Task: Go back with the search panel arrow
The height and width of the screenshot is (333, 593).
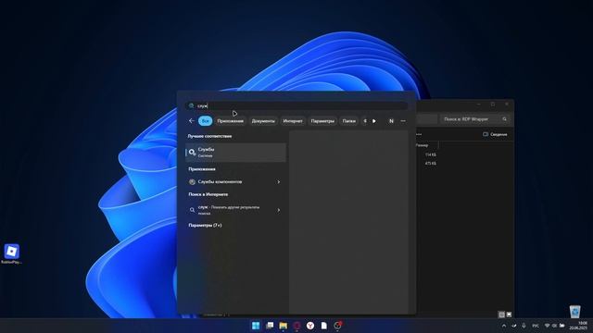Action: (x=192, y=121)
